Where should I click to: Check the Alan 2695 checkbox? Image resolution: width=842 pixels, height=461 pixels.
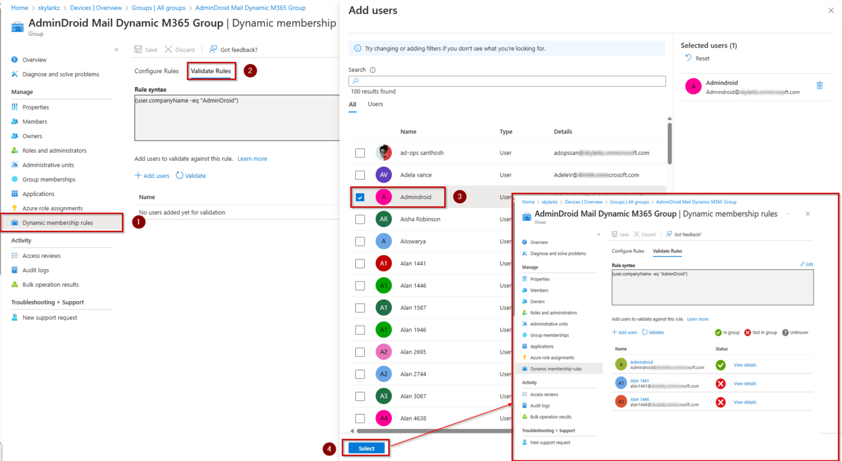tap(360, 352)
